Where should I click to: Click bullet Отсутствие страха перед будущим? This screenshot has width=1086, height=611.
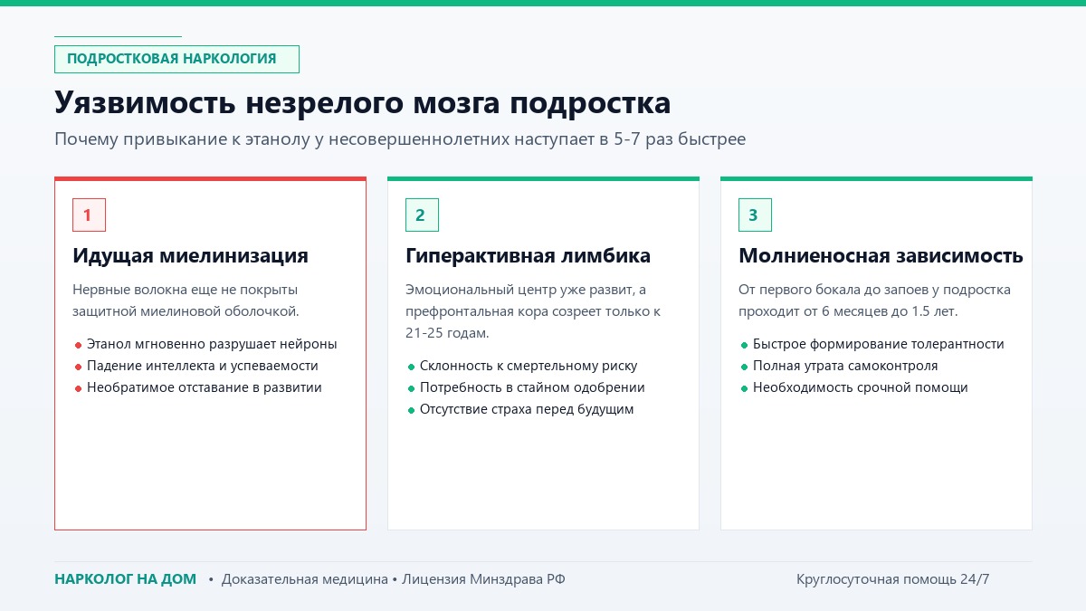point(520,409)
